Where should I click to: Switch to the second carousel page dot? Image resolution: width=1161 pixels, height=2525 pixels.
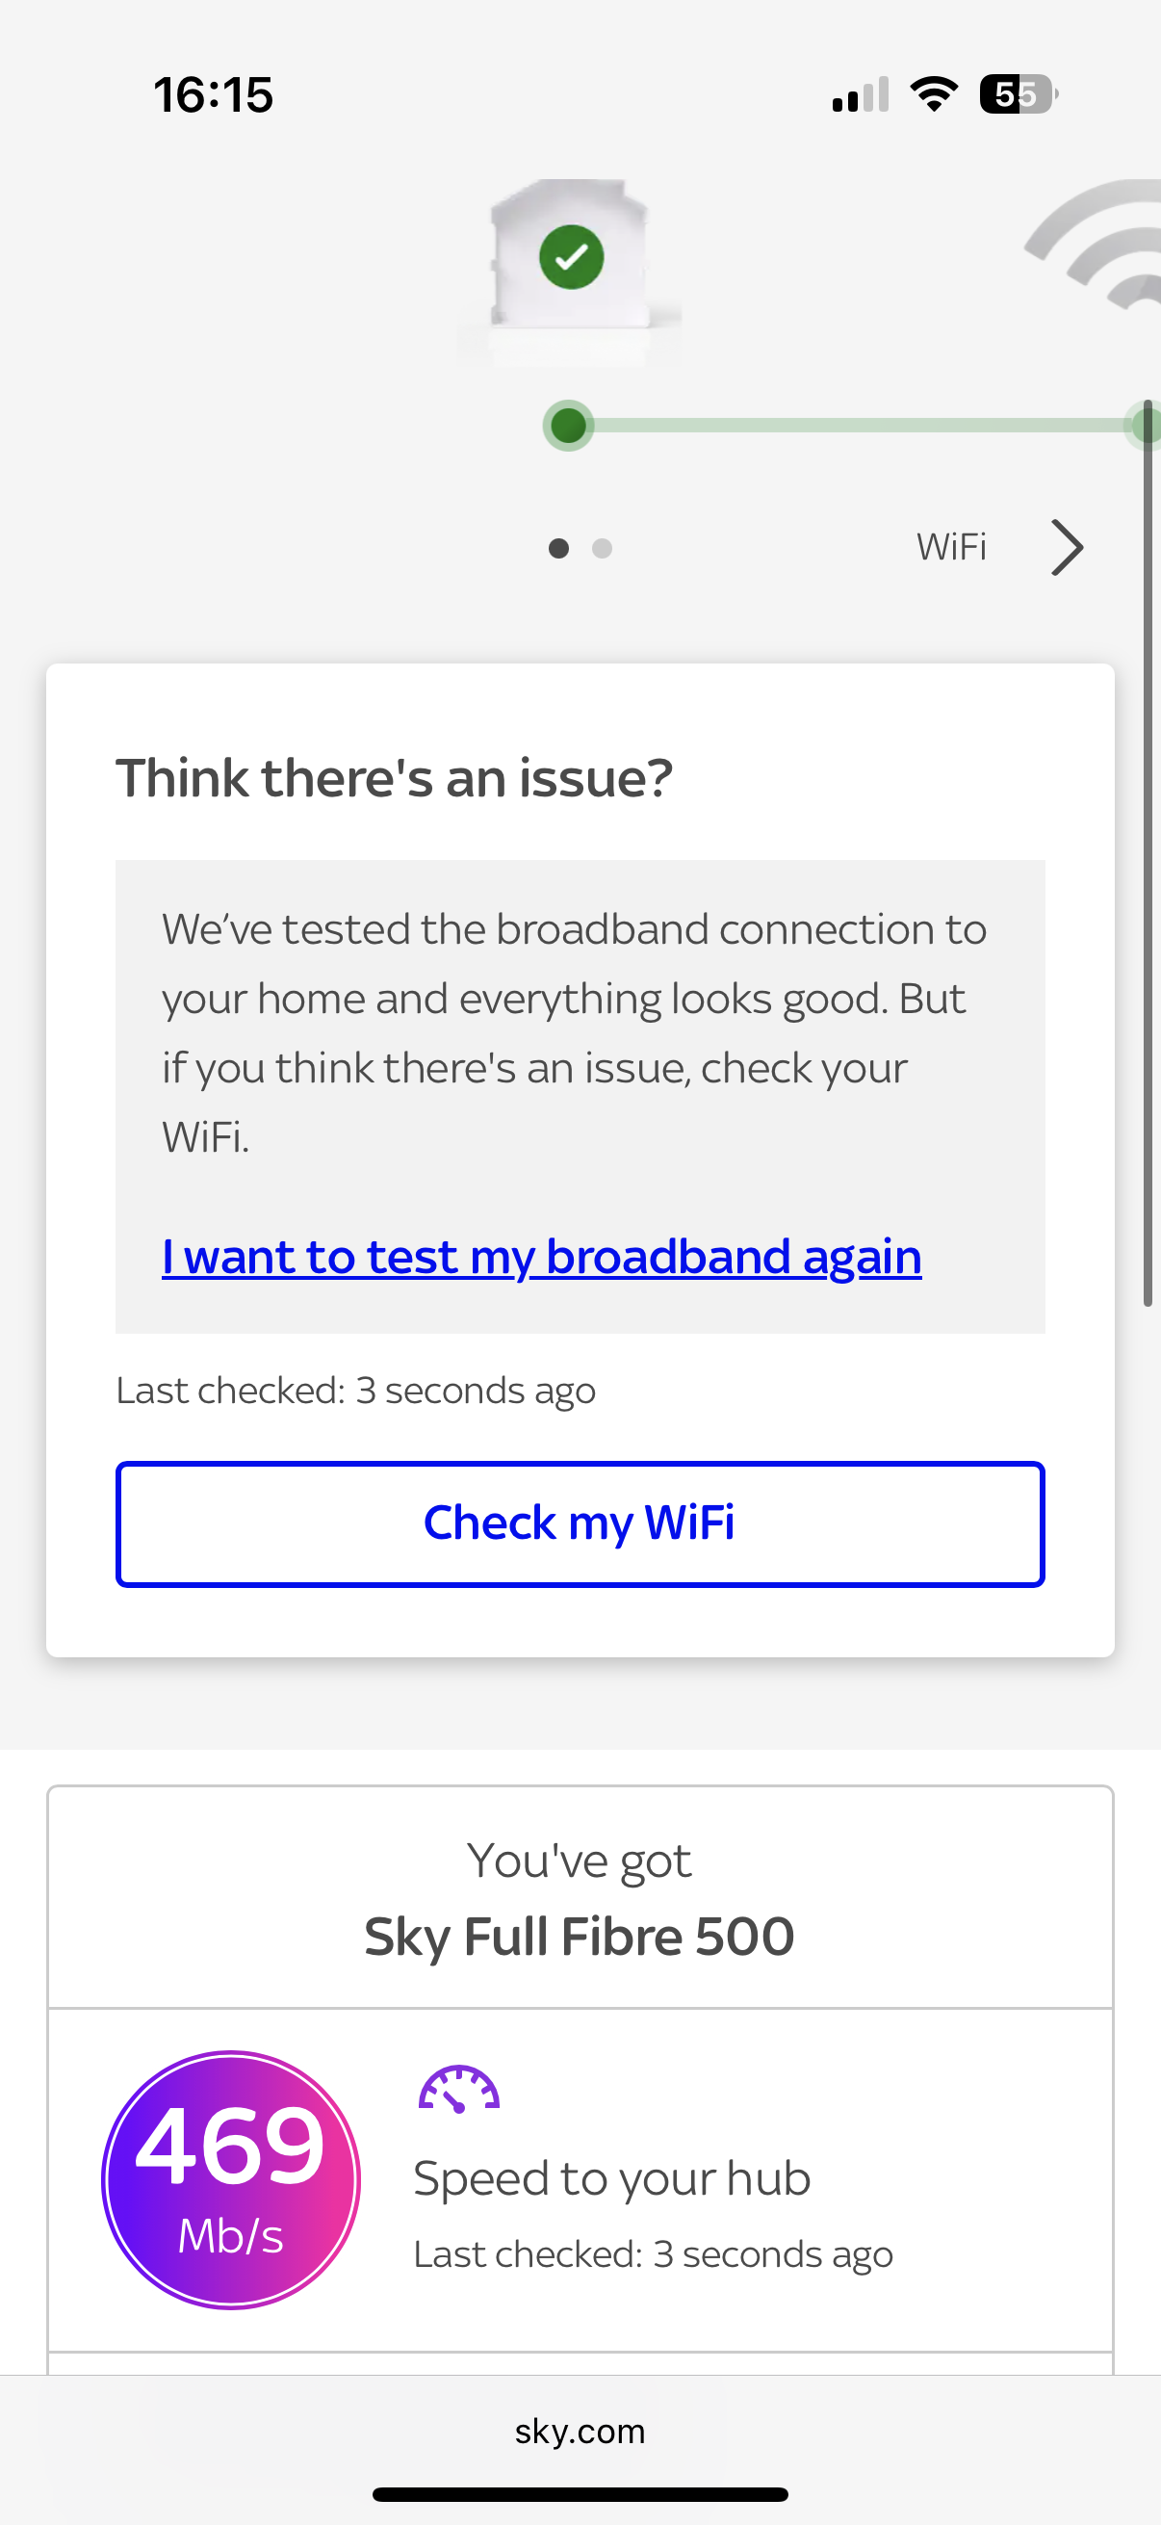[603, 548]
